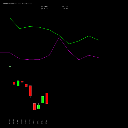Click the '26 May' date axis label
This screenshot has width=128, height=128.
click(x=30, y=122)
